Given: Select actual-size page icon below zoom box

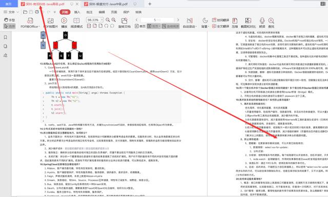Looking at the screenshot, I should click(89, 26).
